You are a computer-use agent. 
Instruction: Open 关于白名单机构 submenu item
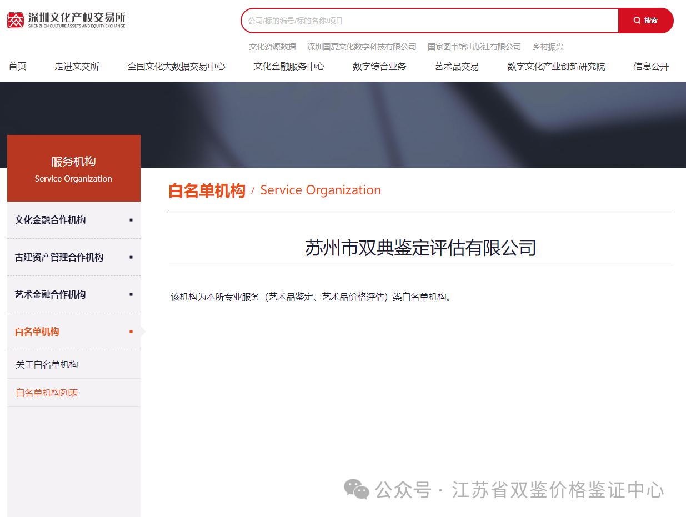pos(74,364)
